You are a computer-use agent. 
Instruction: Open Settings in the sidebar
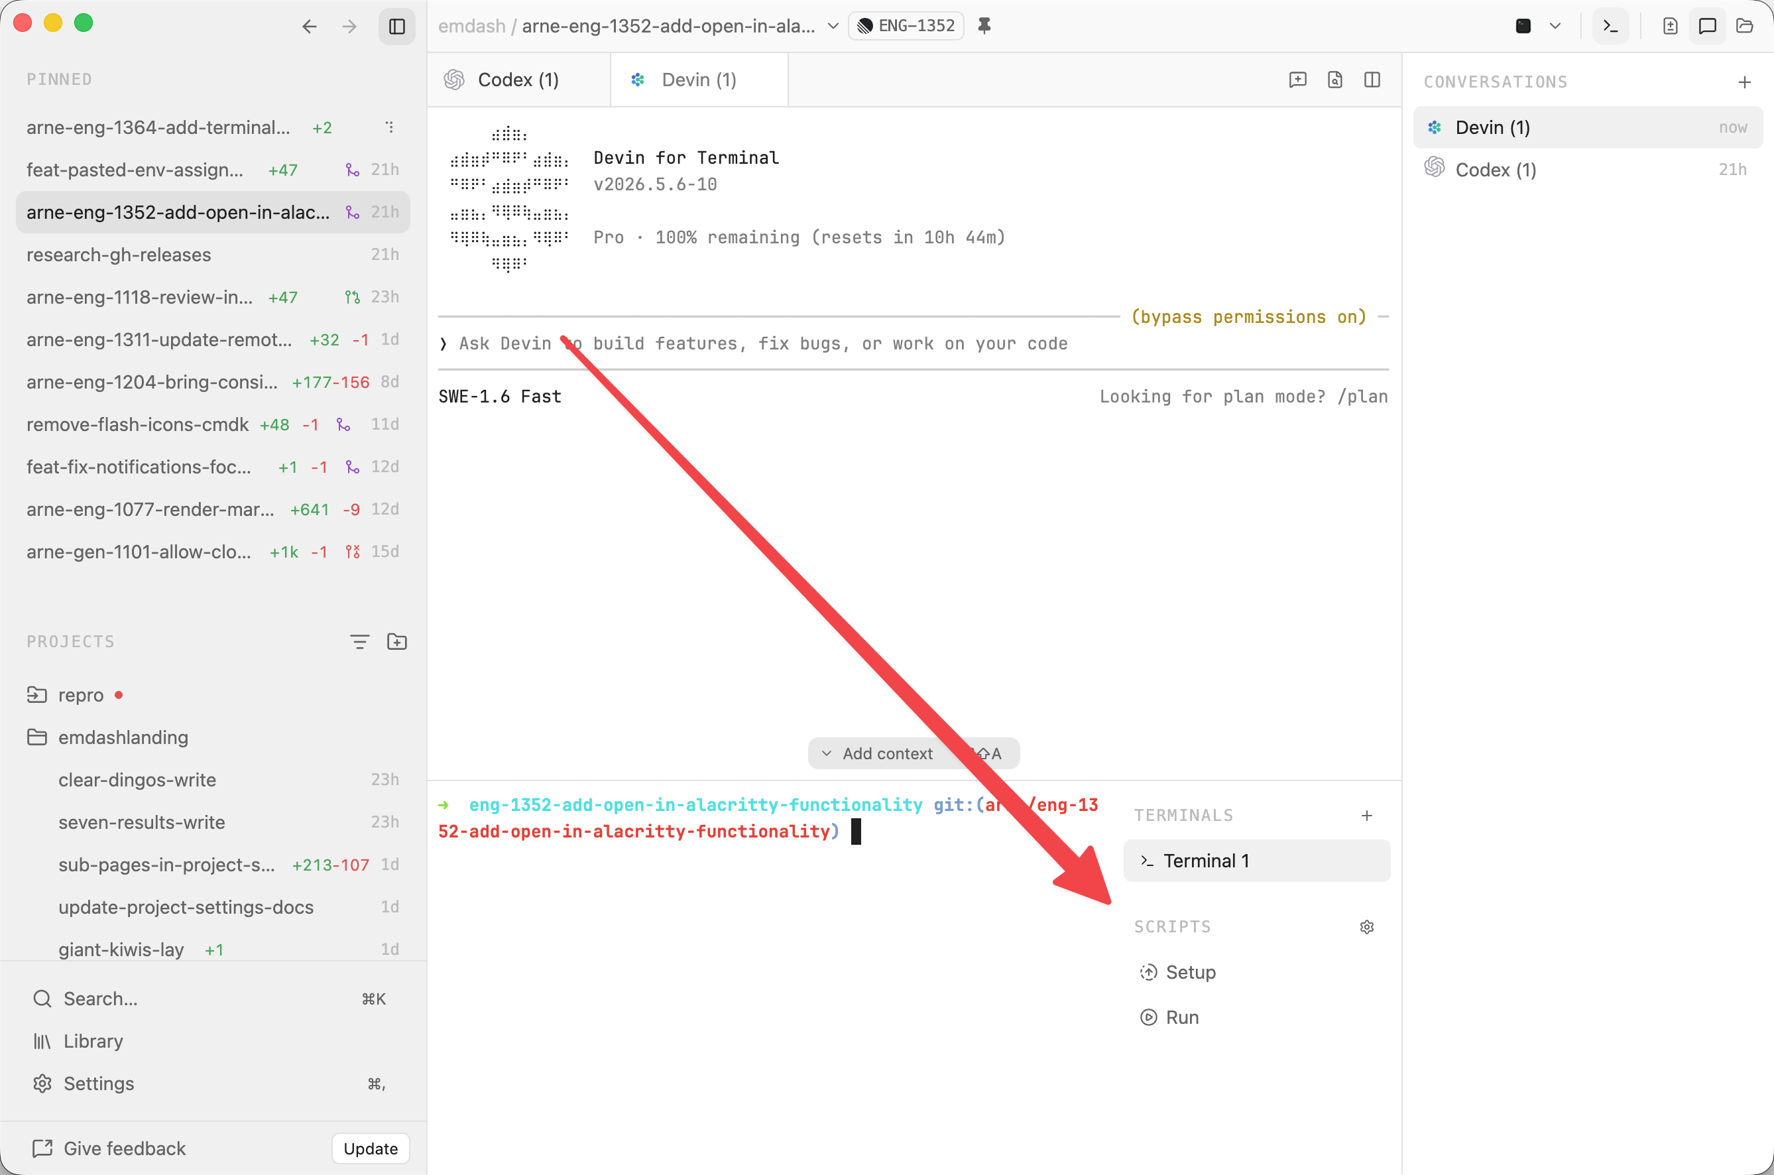[x=213, y=1084]
